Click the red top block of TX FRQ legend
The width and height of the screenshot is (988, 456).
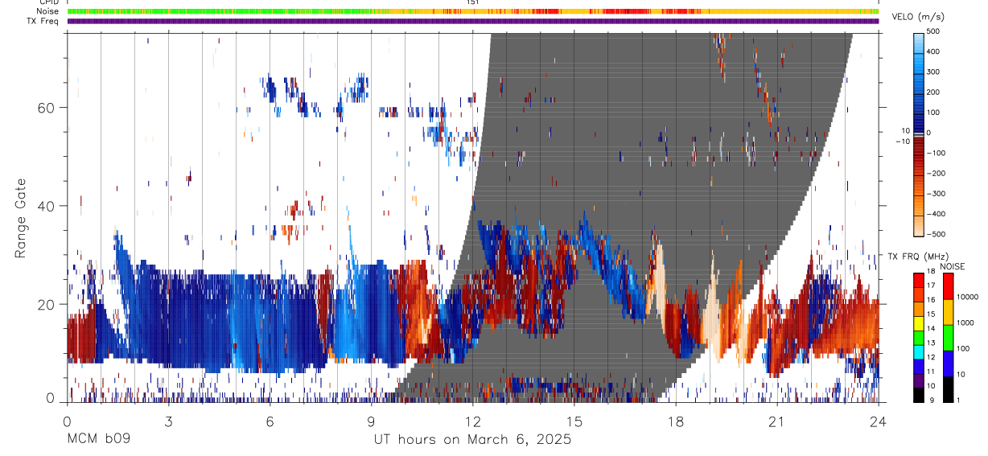(x=919, y=280)
